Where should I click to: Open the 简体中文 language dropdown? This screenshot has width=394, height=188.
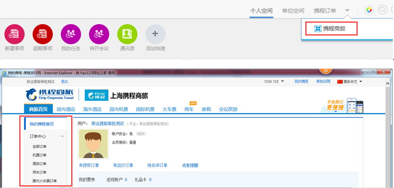click(x=353, y=82)
